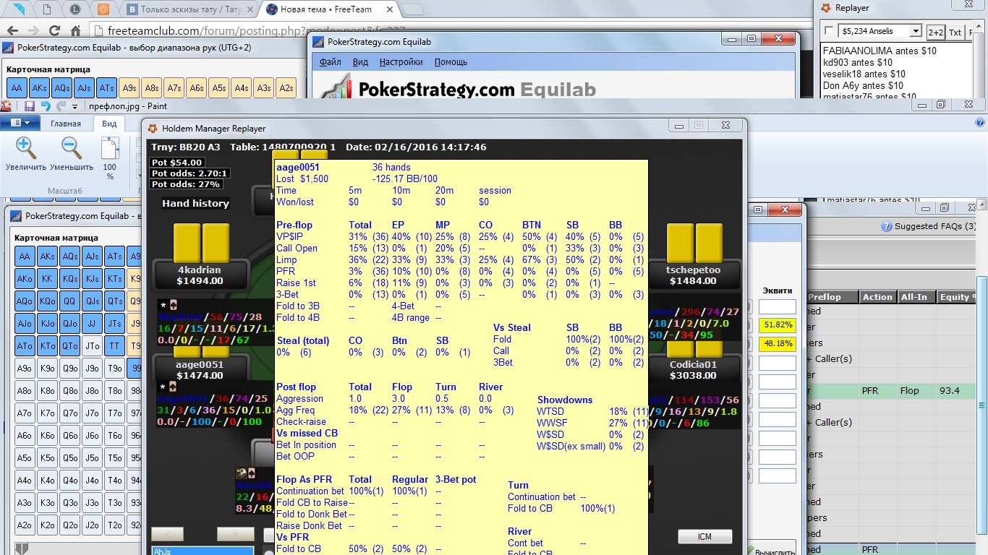Click 51.82% equity field

(778, 326)
